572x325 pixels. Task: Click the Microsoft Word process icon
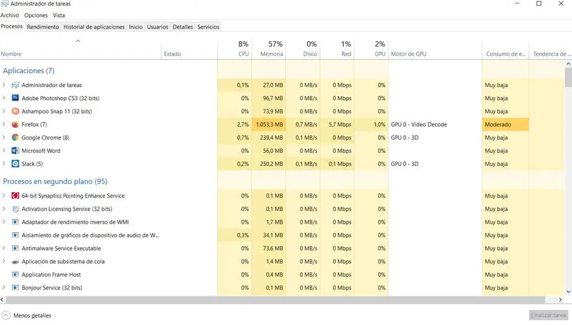pyautogui.click(x=15, y=151)
